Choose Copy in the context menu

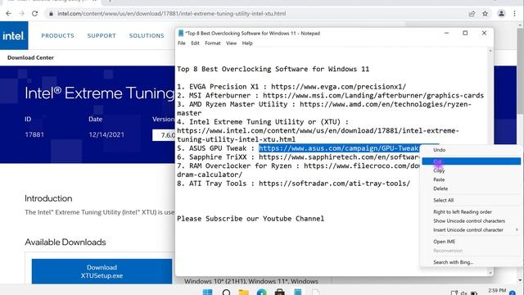(x=472, y=170)
